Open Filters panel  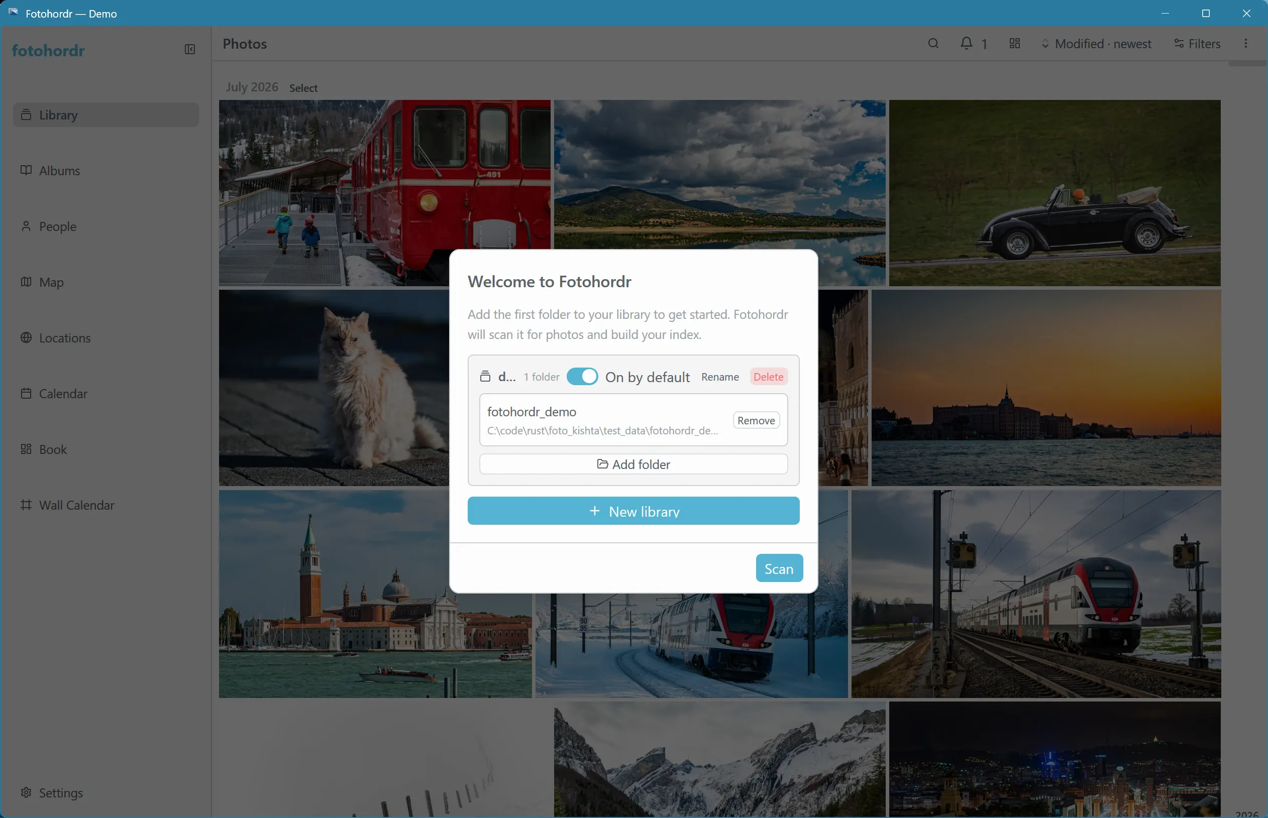coord(1197,44)
